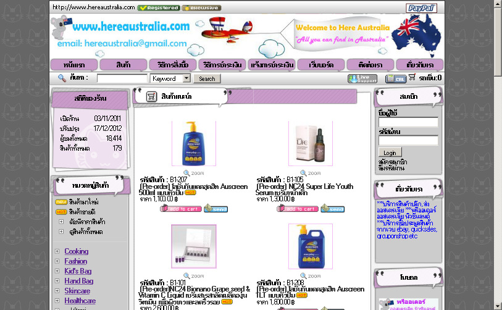Expand the product price index node
The image size is (502, 310).
(61, 222)
